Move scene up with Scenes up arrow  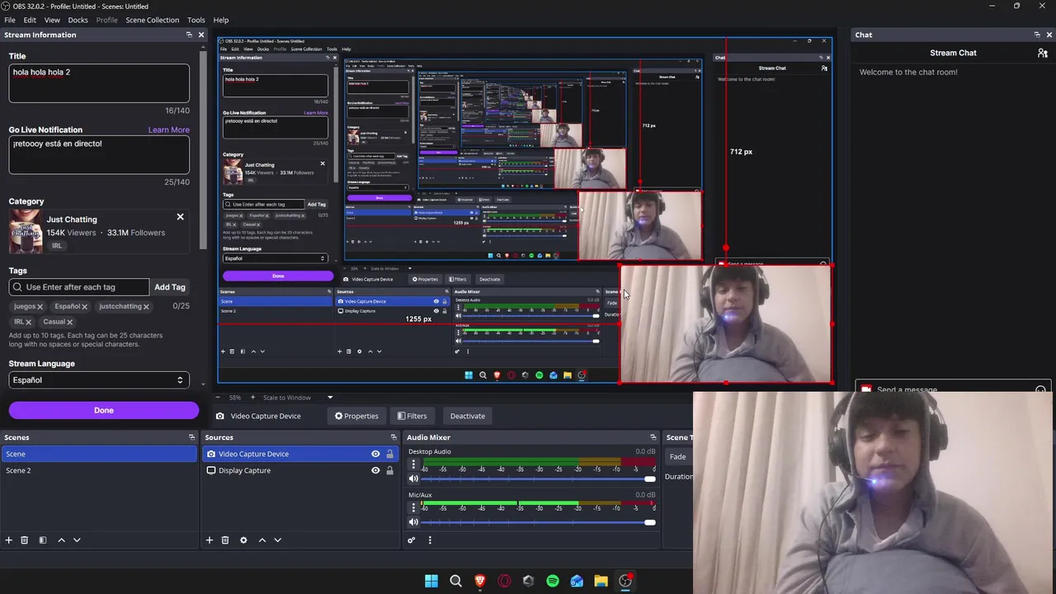tap(61, 540)
